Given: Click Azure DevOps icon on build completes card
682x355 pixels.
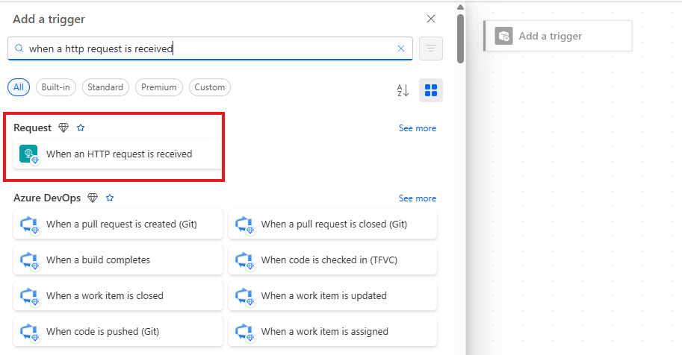Looking at the screenshot, I should coord(28,260).
